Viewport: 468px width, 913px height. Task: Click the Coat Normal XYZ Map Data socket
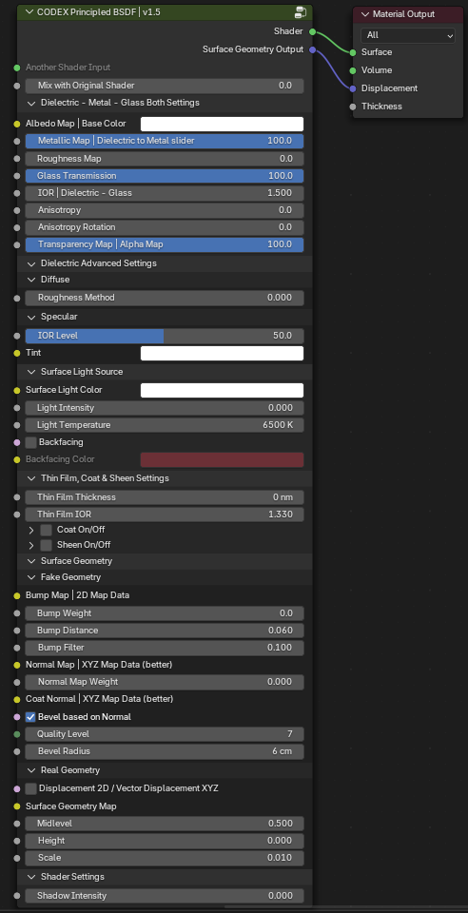17,699
